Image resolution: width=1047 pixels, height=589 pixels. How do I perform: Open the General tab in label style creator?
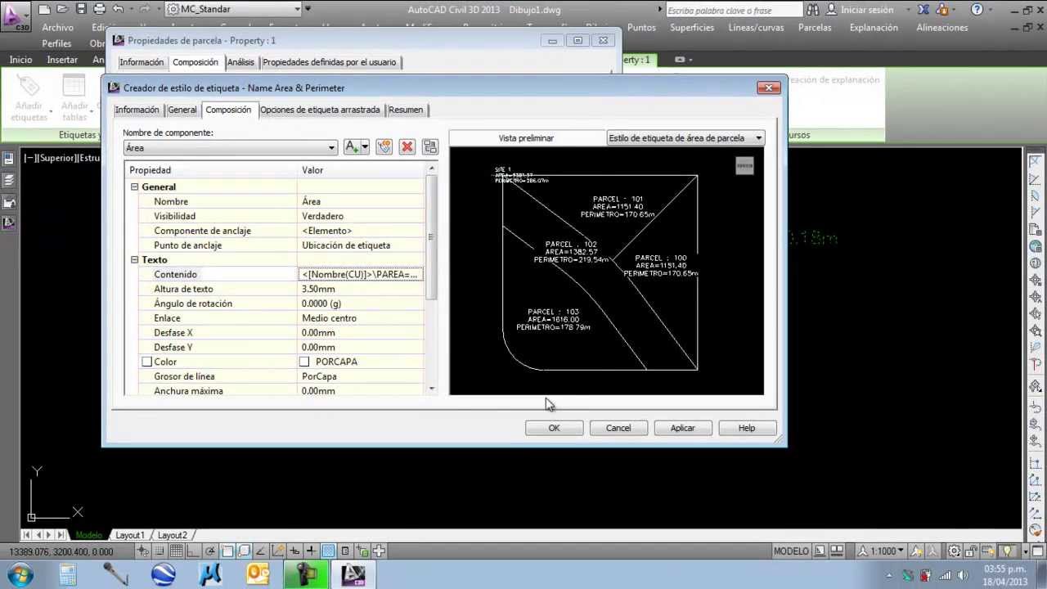point(182,110)
